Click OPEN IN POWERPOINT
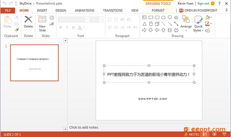 pos(198,10)
